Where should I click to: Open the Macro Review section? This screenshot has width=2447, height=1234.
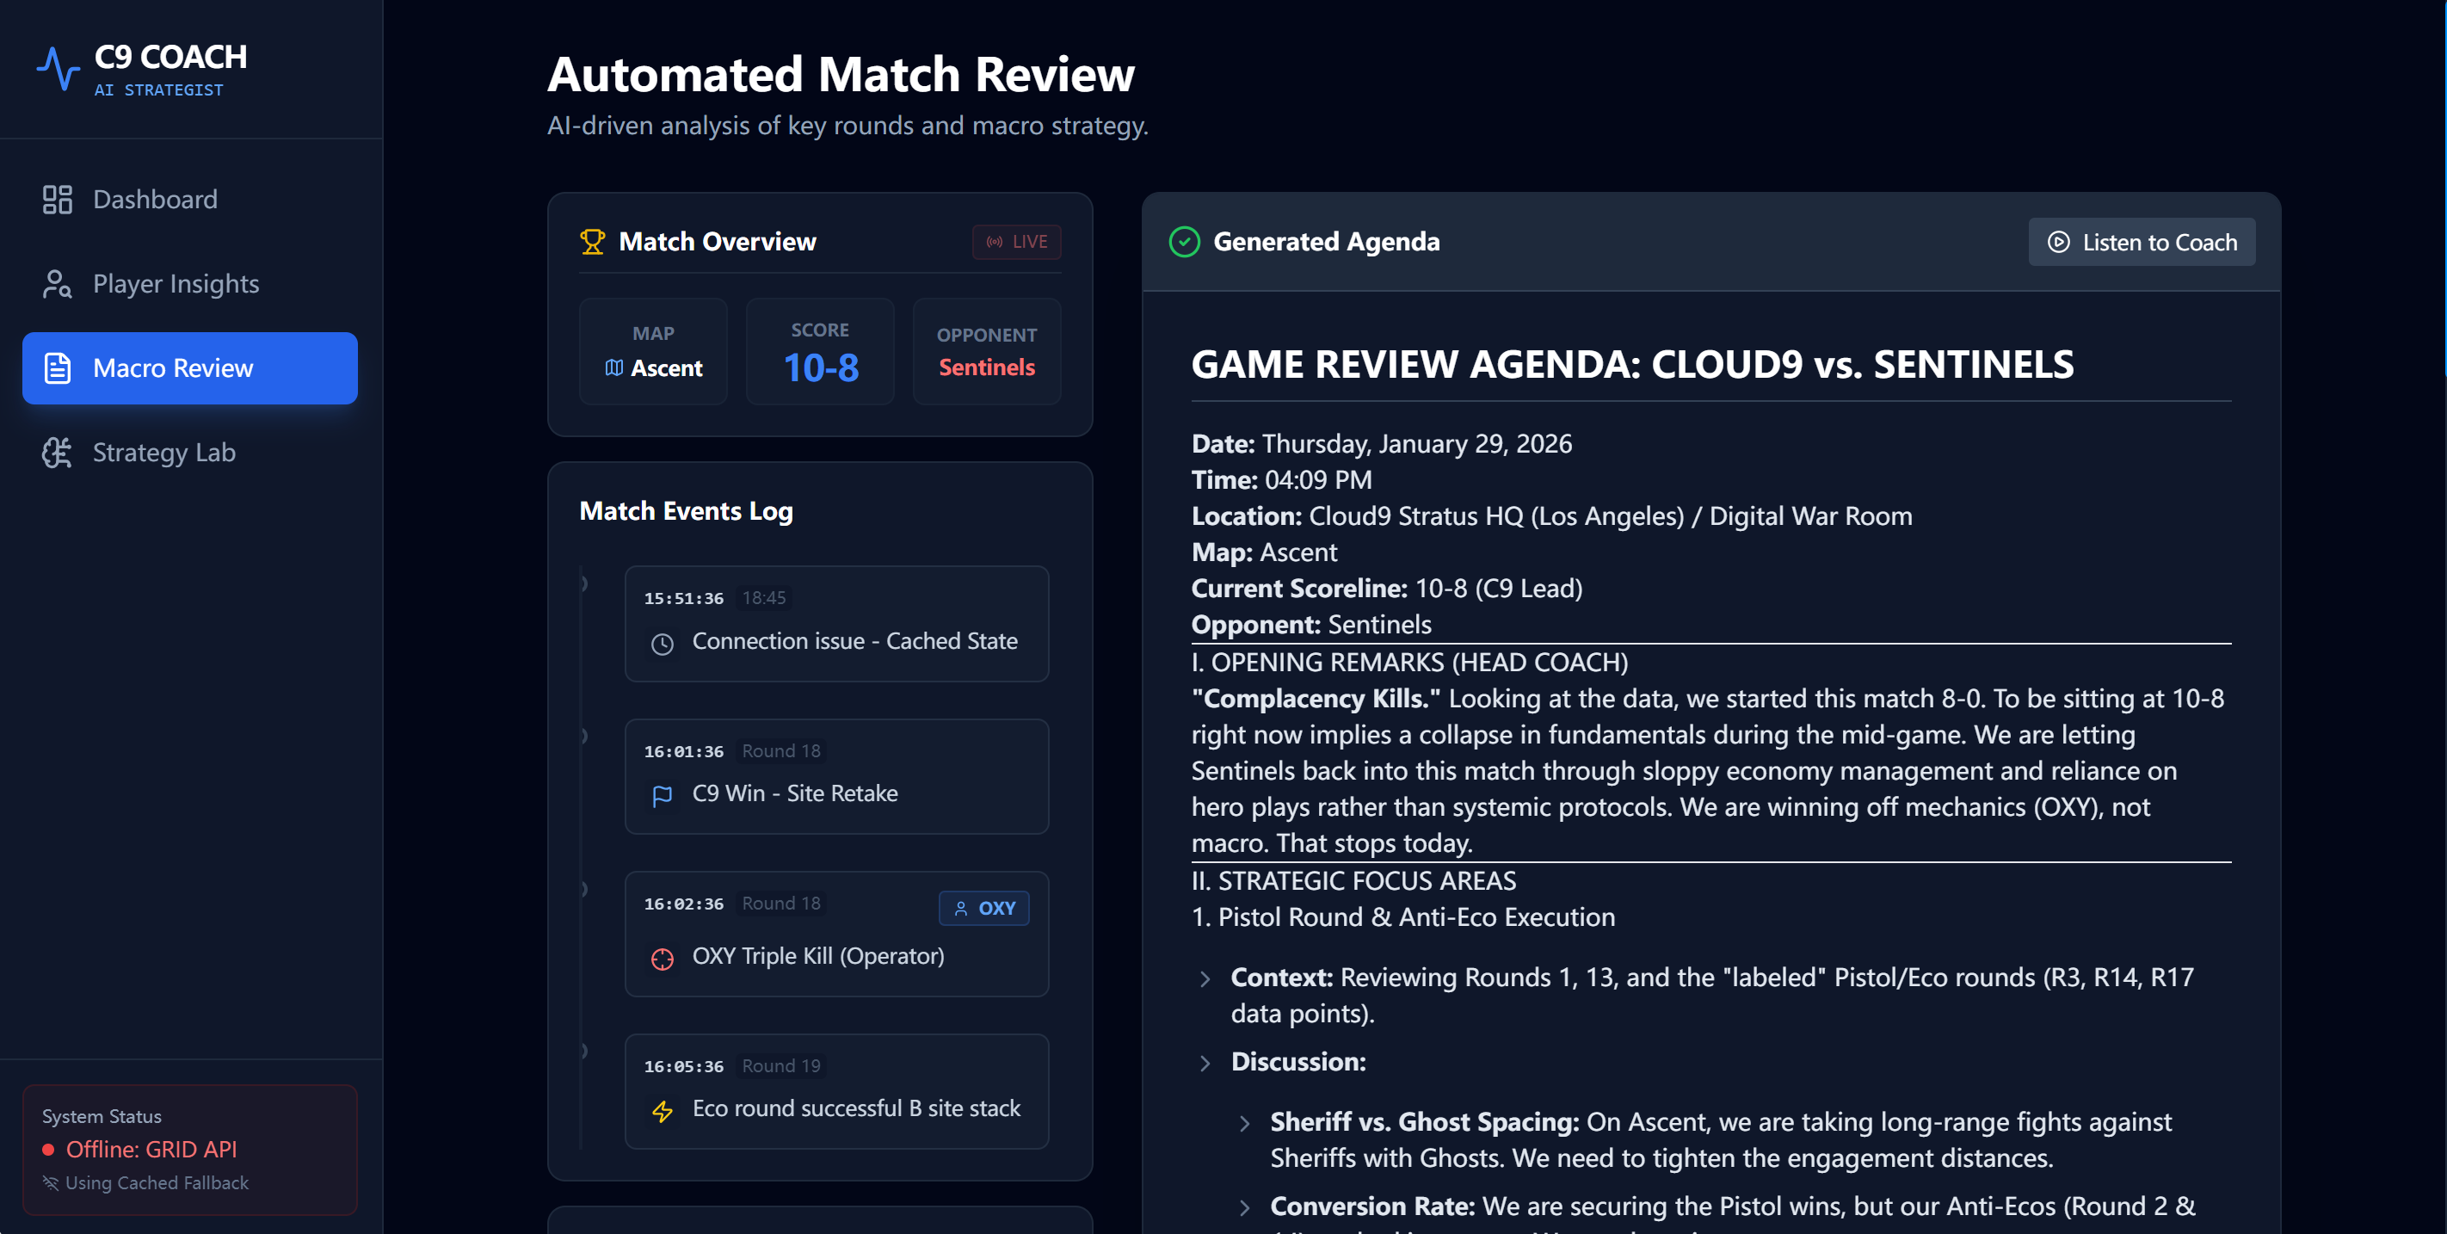[x=190, y=368]
